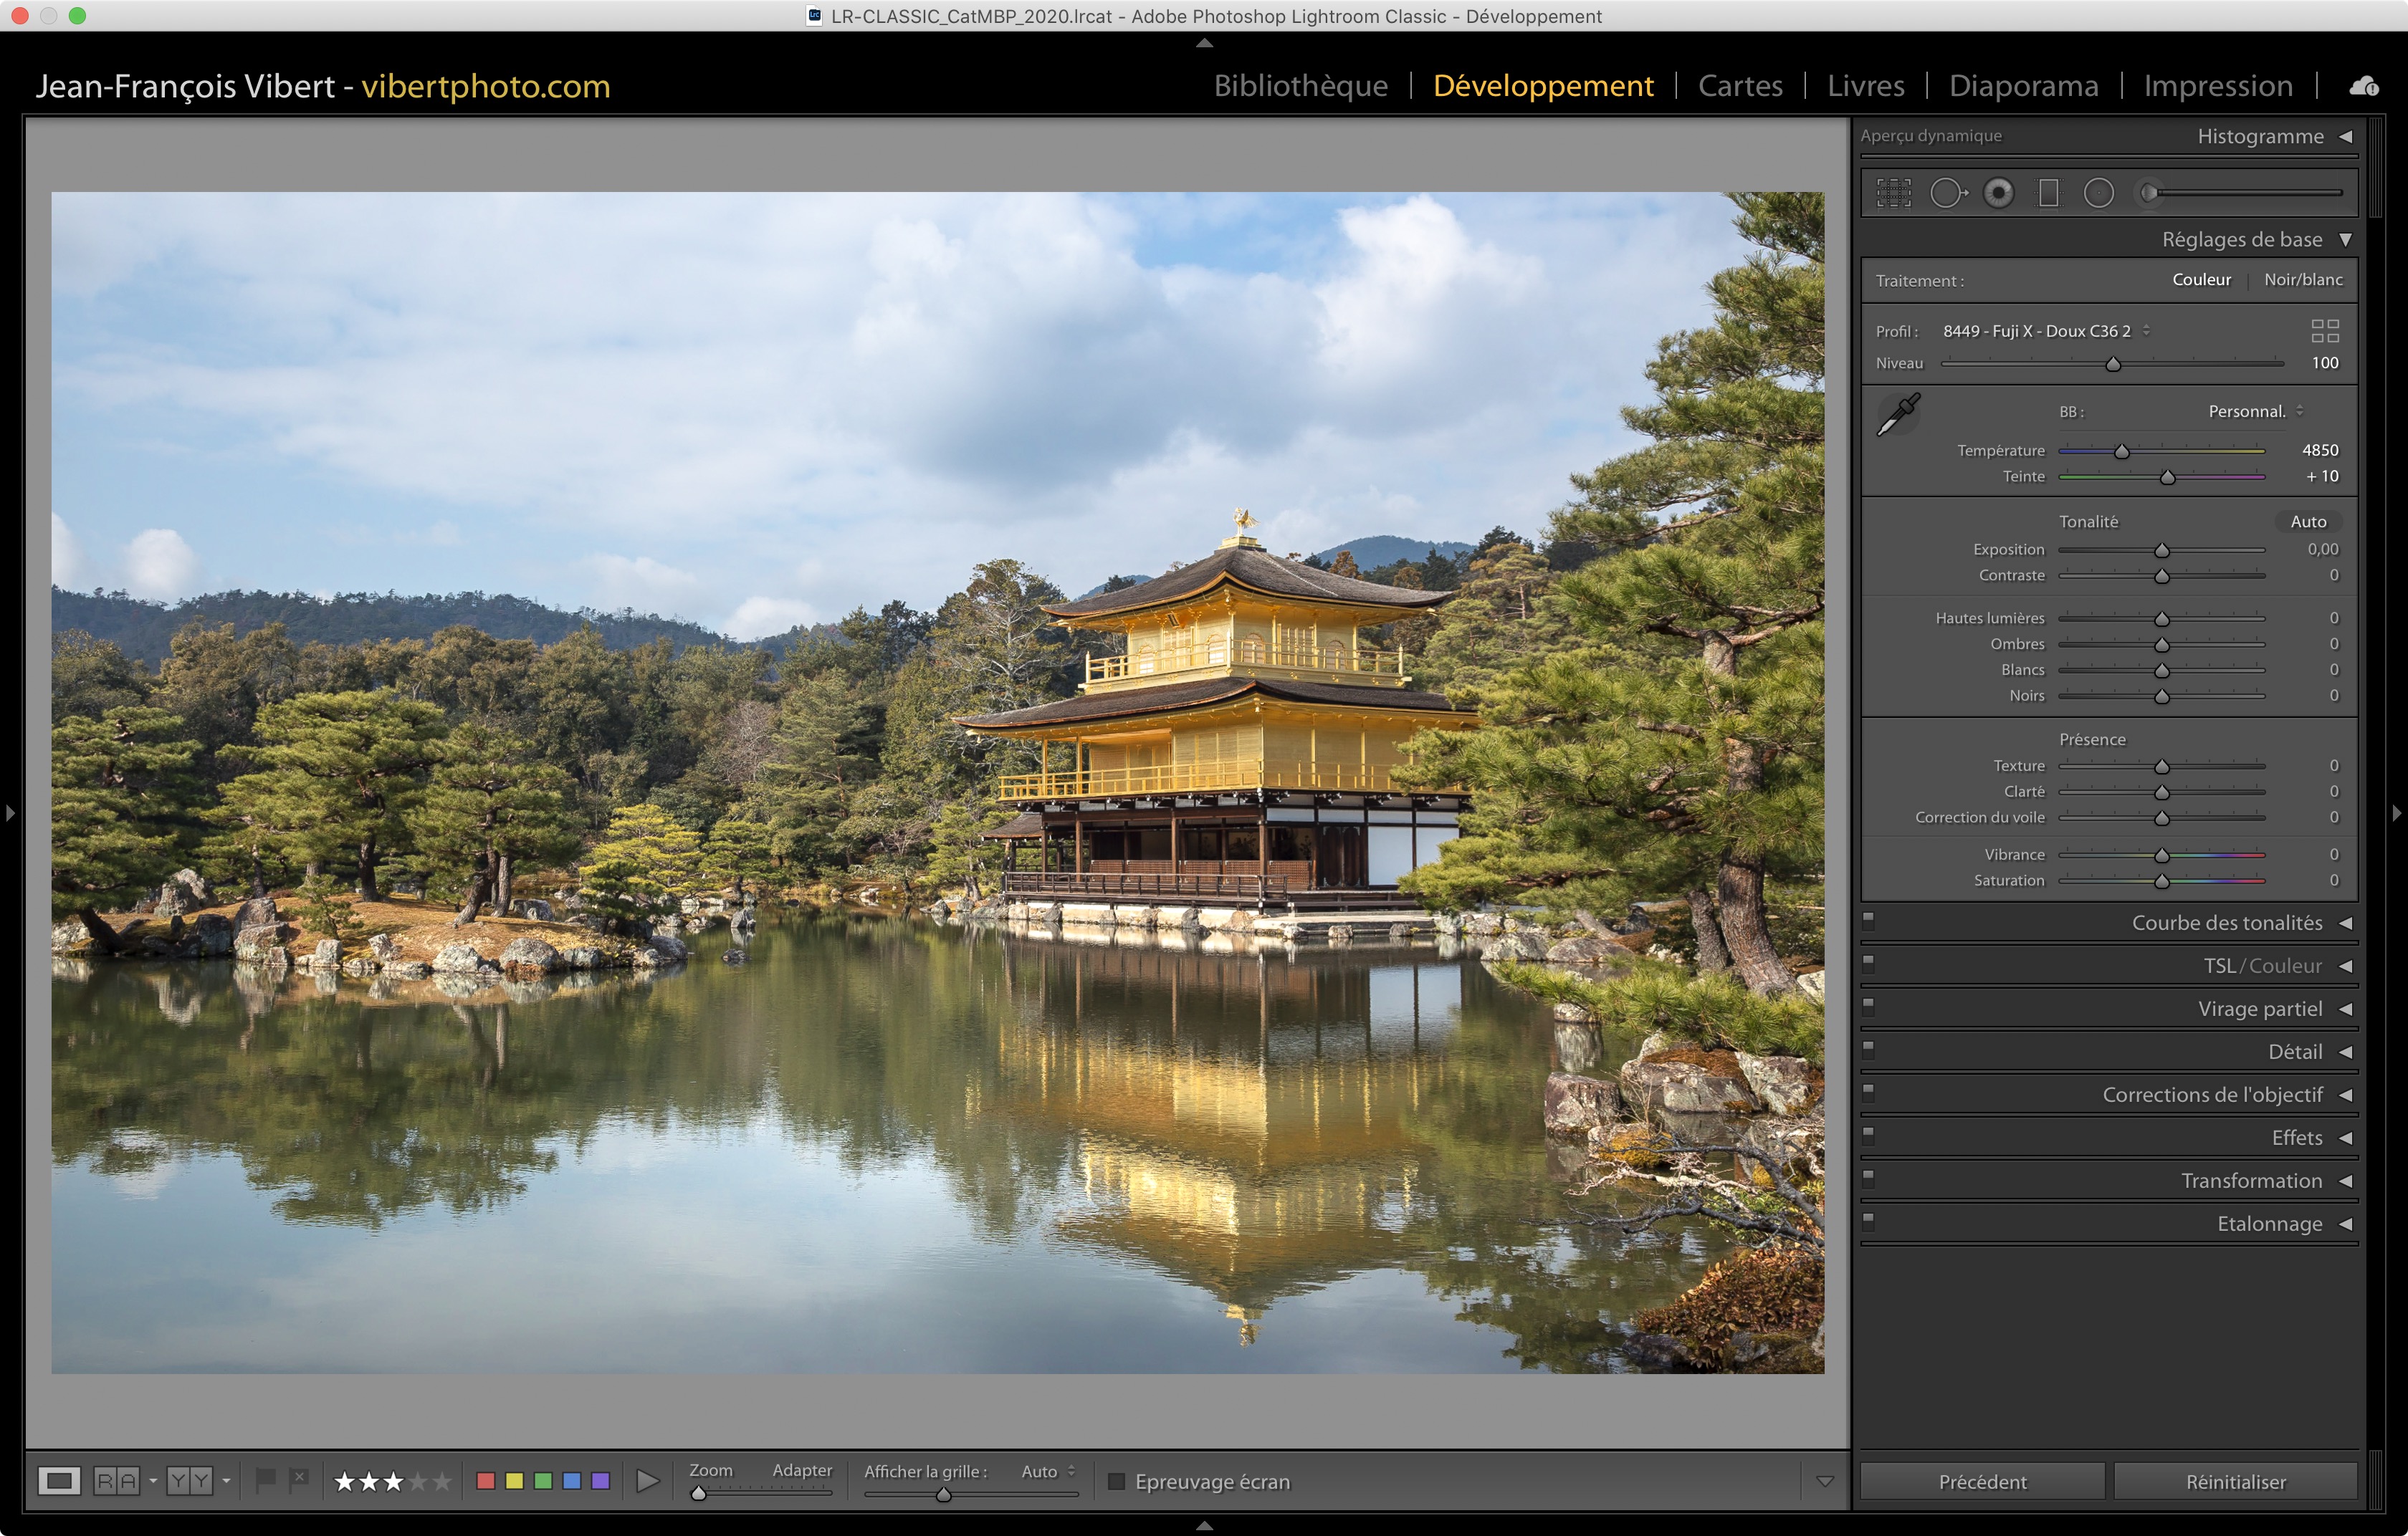Apply the red color label swatch
2408x1536 pixels.
click(x=486, y=1480)
